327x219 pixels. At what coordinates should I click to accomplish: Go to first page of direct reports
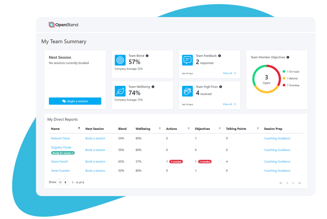[281, 183]
